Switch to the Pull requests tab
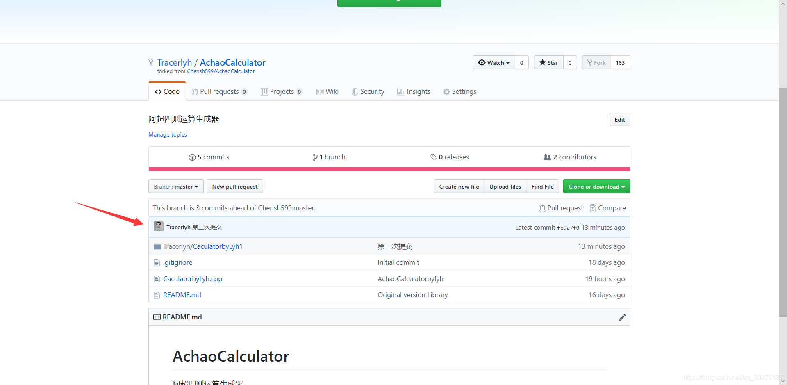 tap(220, 91)
